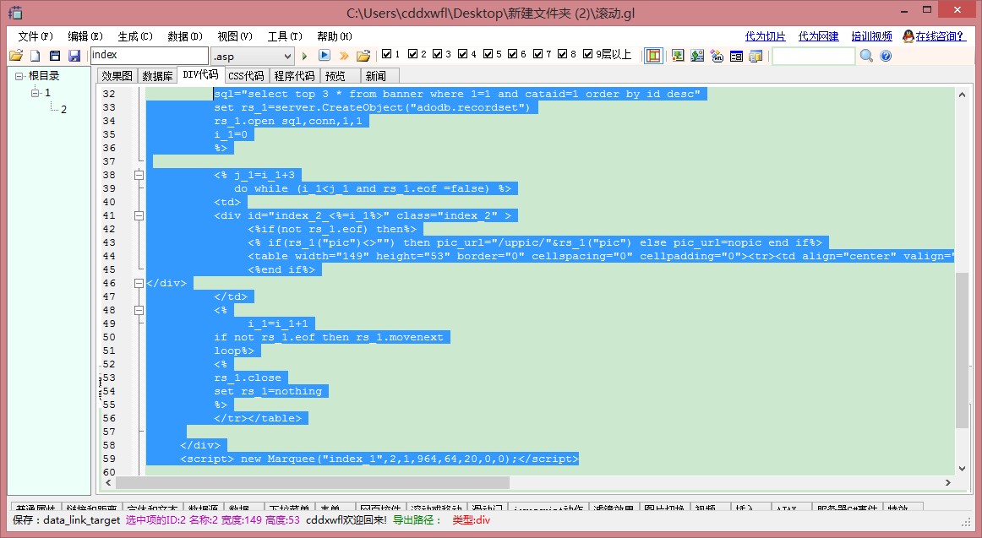Screen dimensions: 982x538
Task: Click the QQ penguin icon
Action: [x=908, y=36]
